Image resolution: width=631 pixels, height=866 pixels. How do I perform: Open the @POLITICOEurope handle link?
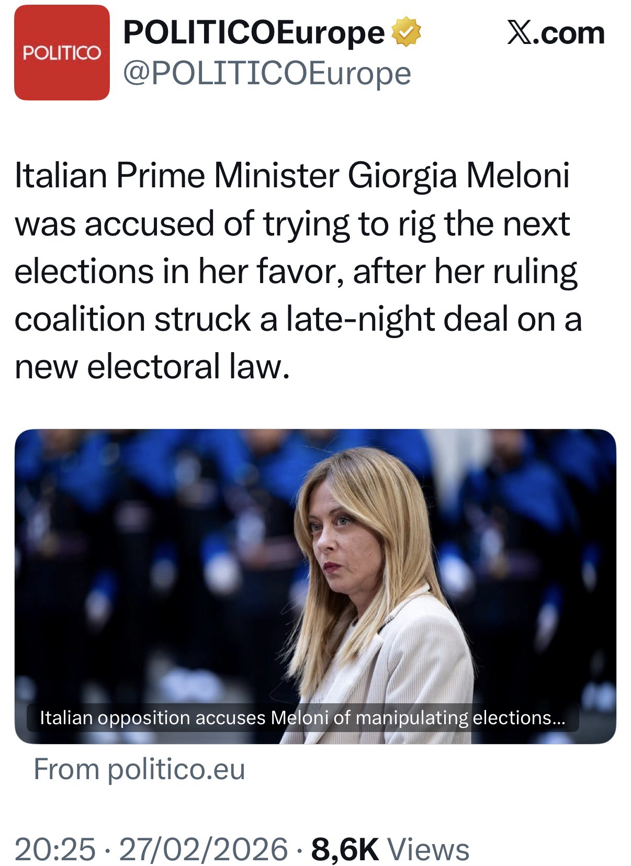[x=267, y=73]
